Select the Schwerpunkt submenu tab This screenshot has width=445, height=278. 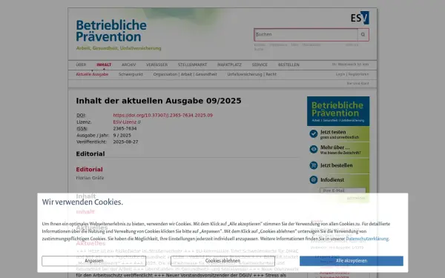point(131,74)
